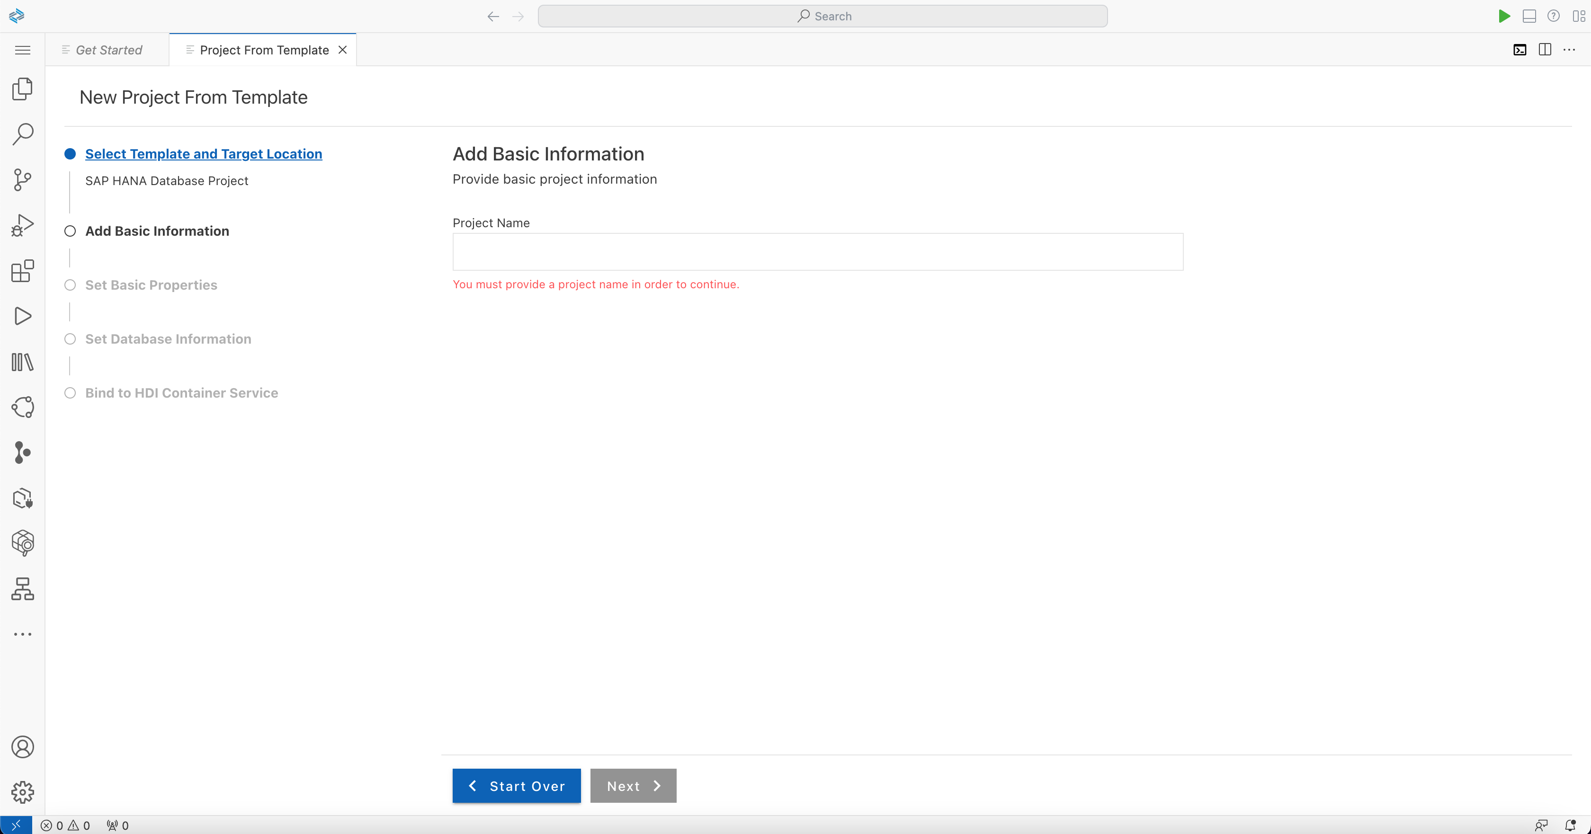Screen dimensions: 1591x834
Task: Click the Project Name input field
Action: (x=817, y=252)
